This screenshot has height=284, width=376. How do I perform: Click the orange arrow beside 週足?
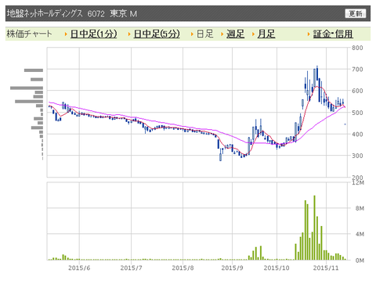coord(222,34)
